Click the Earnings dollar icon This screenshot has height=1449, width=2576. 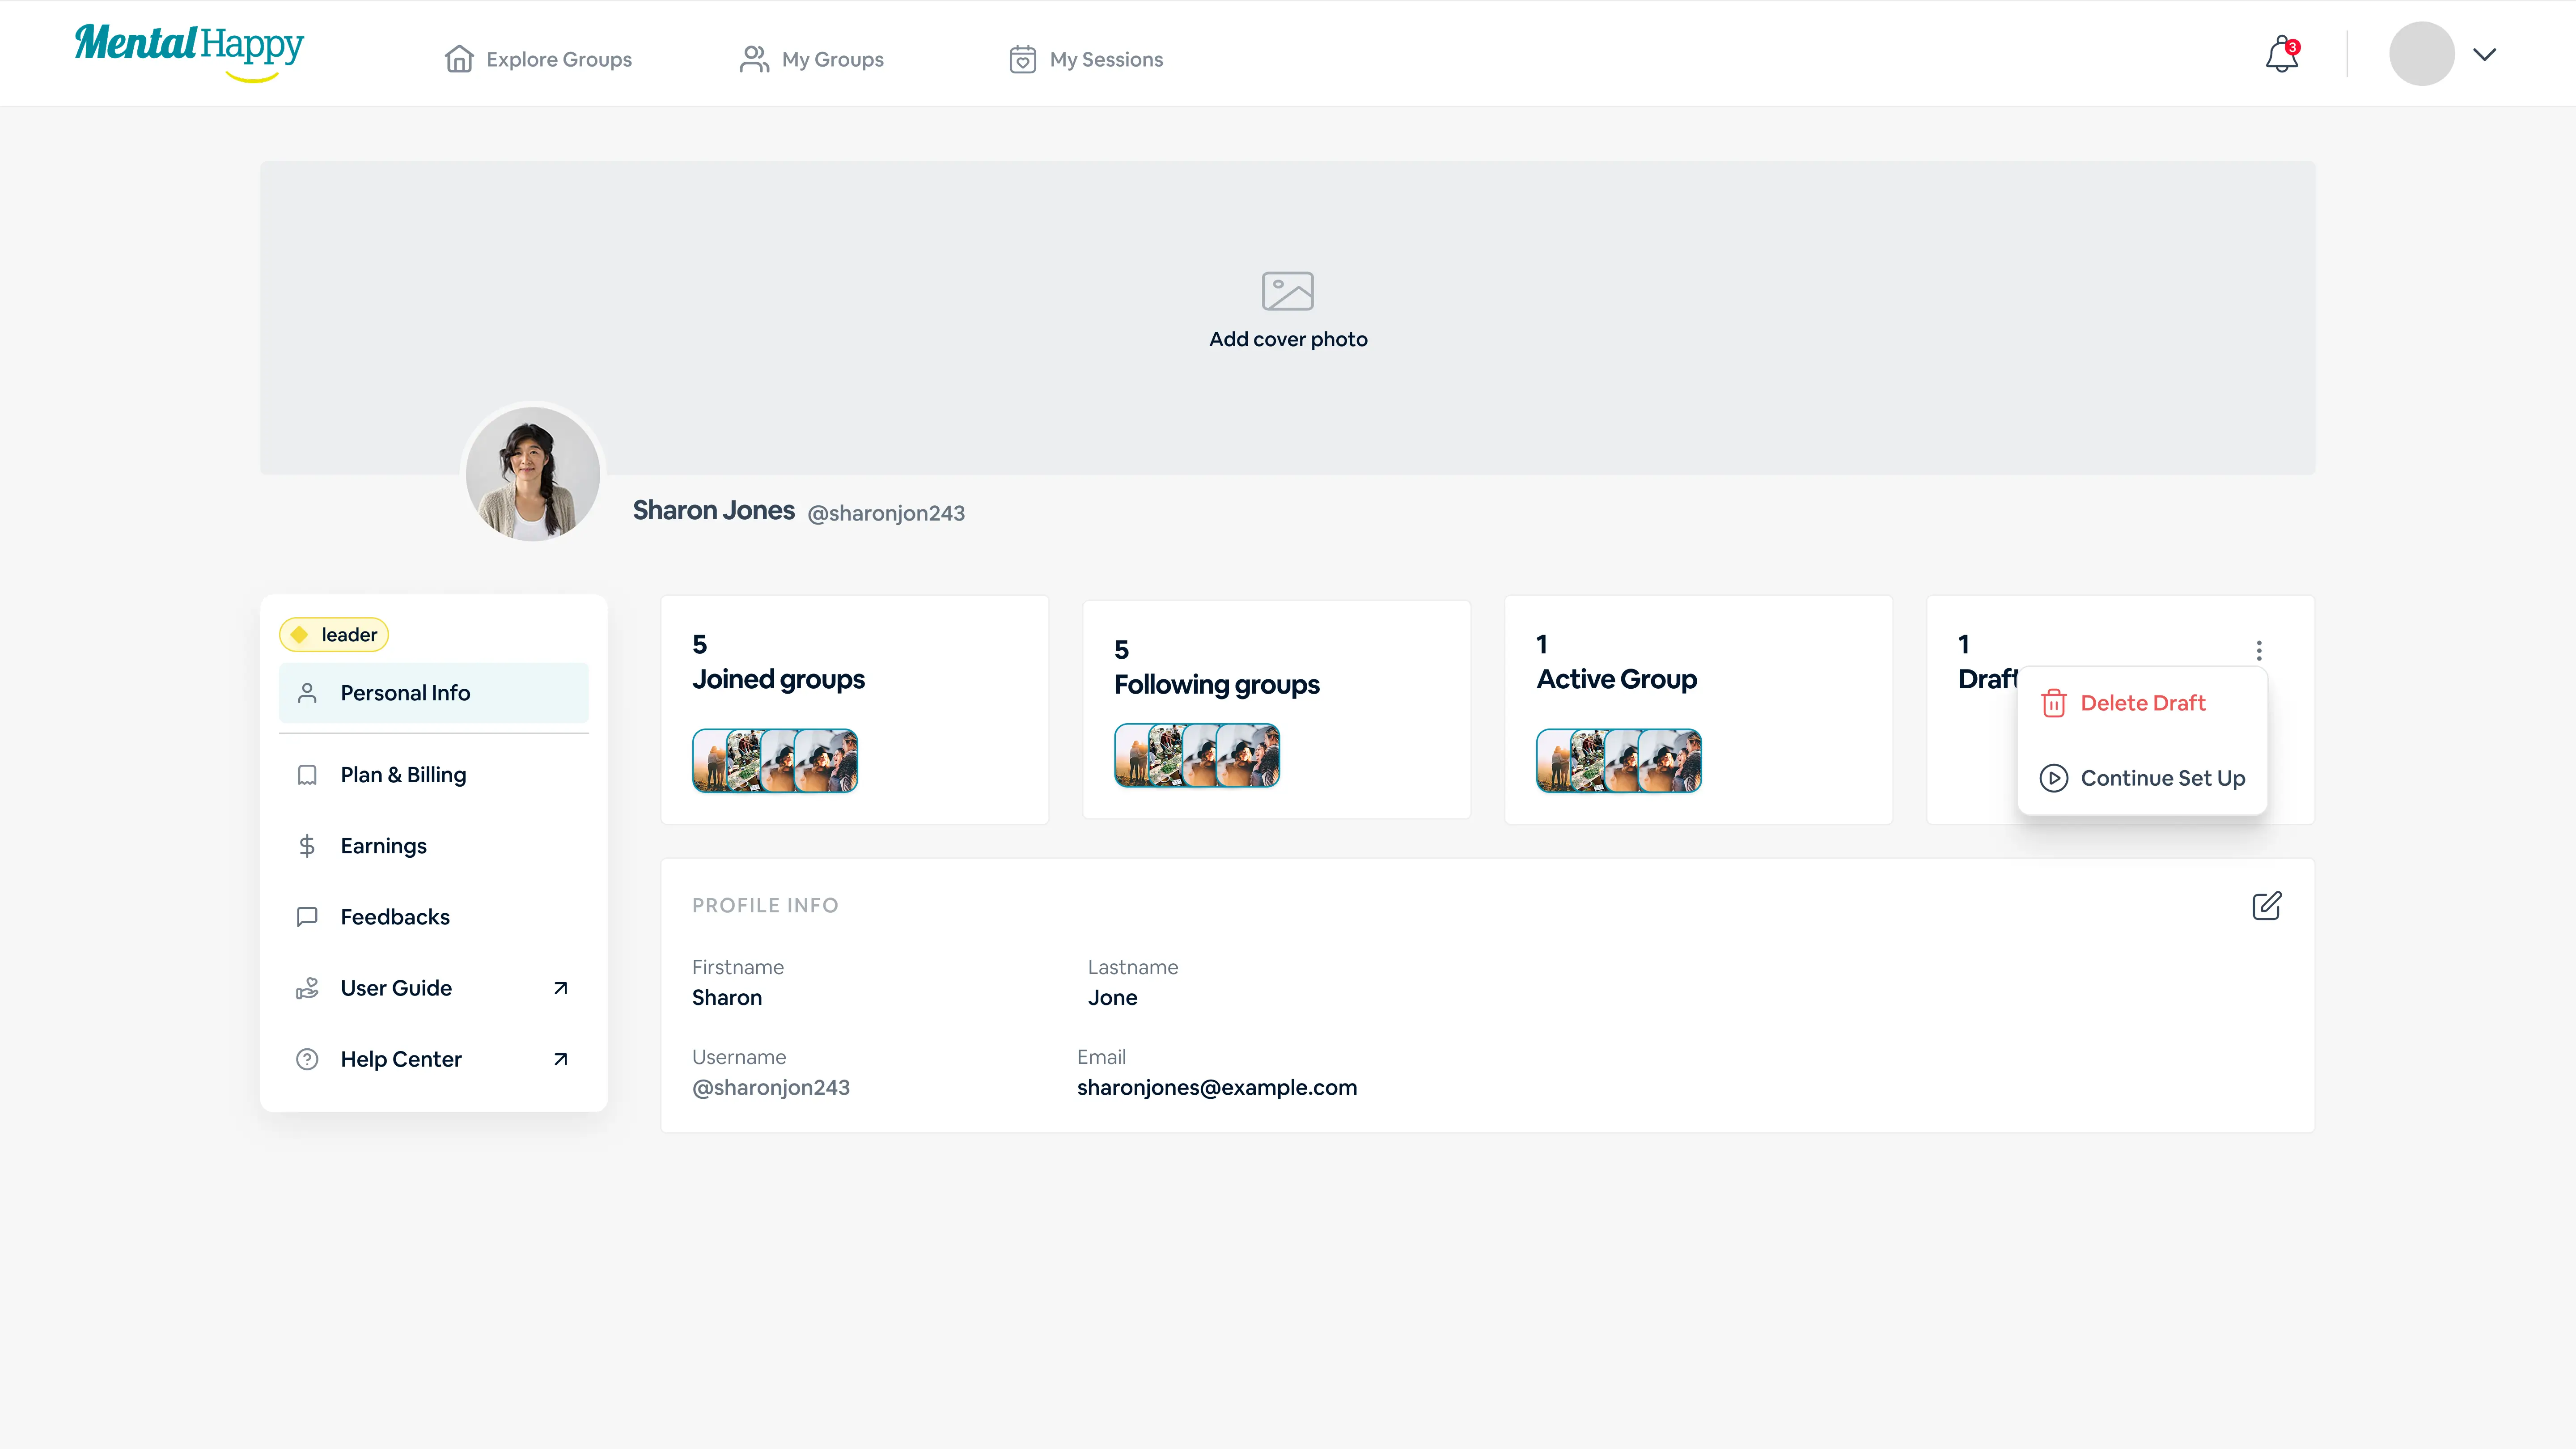click(x=307, y=846)
